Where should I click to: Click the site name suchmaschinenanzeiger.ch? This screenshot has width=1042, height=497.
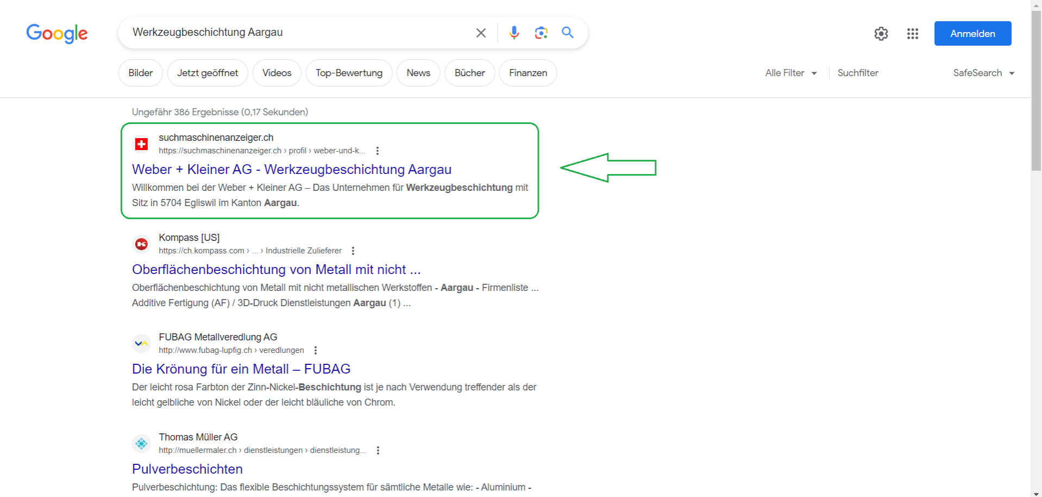pos(216,138)
